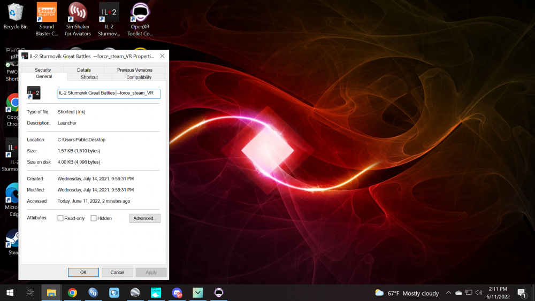
Task: Enable the Read-only attribute checkbox
Action: pyautogui.click(x=60, y=218)
